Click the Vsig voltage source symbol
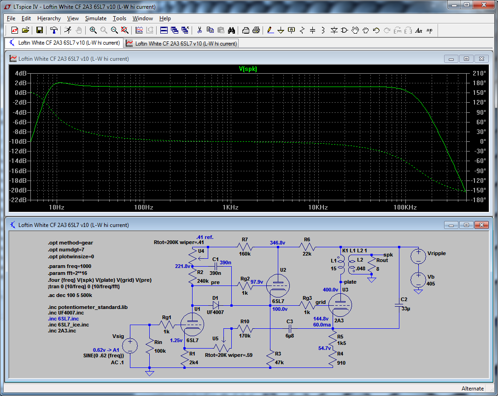The width and height of the screenshot is (498, 396). (x=130, y=346)
